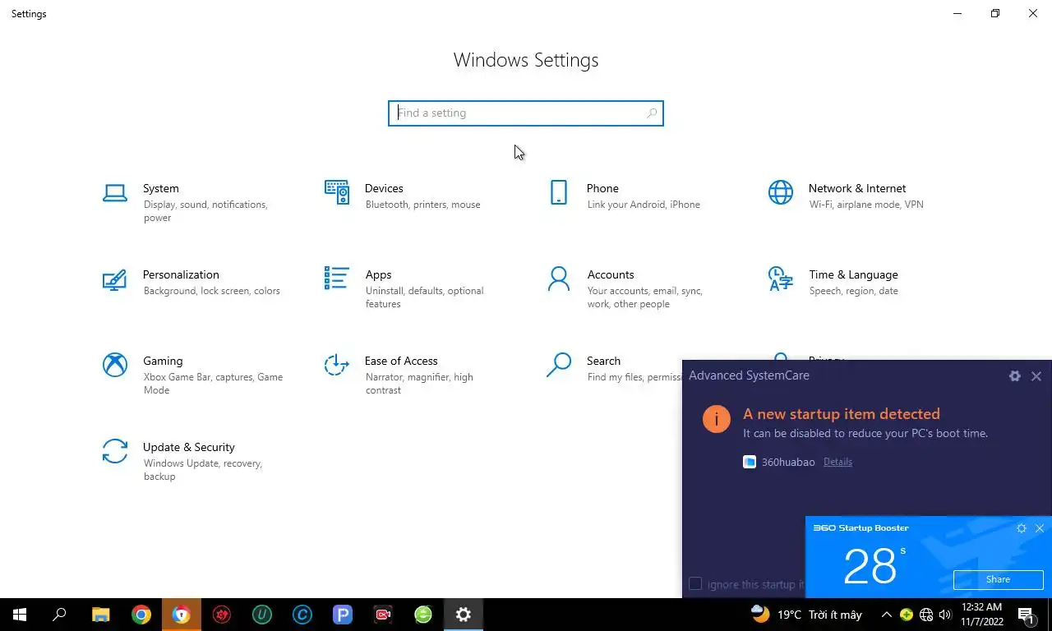
Task: Open the weather widget showing 19°C
Action: (806, 615)
